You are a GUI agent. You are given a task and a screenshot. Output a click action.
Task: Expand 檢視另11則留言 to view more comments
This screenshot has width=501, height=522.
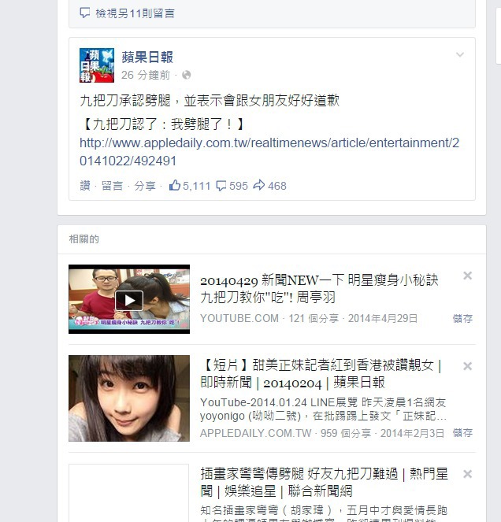[135, 13]
